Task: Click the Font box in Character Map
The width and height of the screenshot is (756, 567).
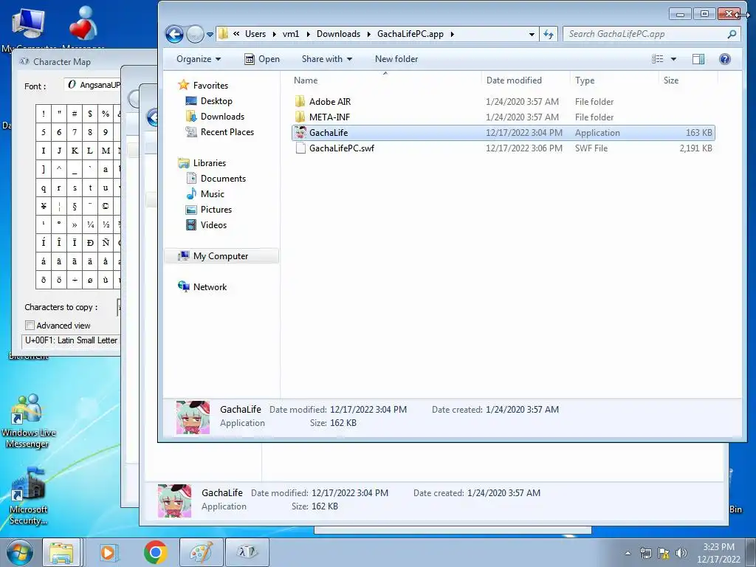Action: pos(92,85)
